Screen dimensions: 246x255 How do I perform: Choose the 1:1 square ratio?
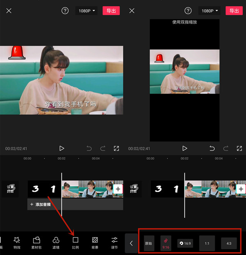207,243
